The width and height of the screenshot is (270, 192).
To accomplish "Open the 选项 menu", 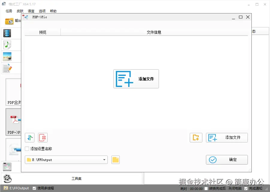I will pyautogui.click(x=42, y=11).
